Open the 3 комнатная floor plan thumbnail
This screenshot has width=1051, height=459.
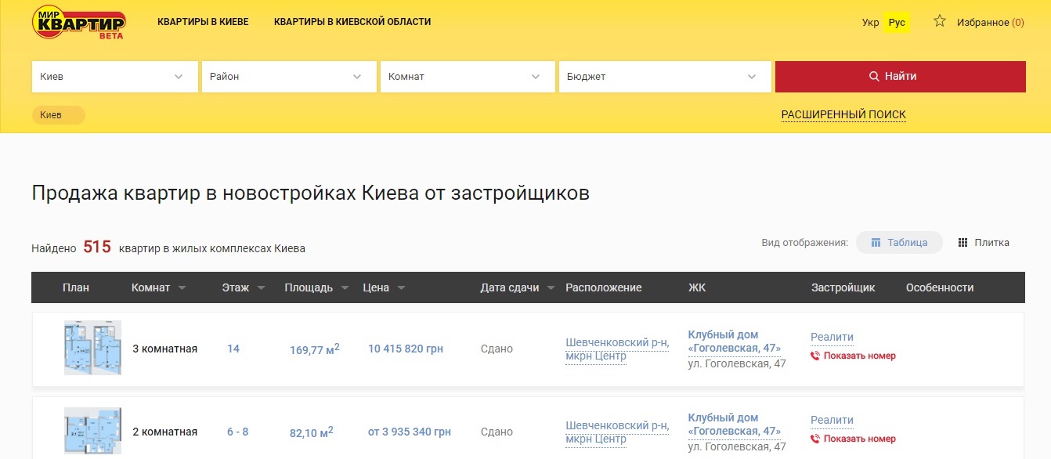(x=92, y=348)
